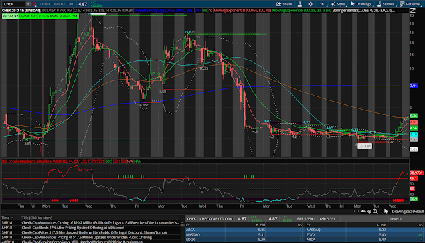Viewport: 425px width, 243px height.
Task: Click the chart horizontal scrollbar left arrow
Action: 3,212
